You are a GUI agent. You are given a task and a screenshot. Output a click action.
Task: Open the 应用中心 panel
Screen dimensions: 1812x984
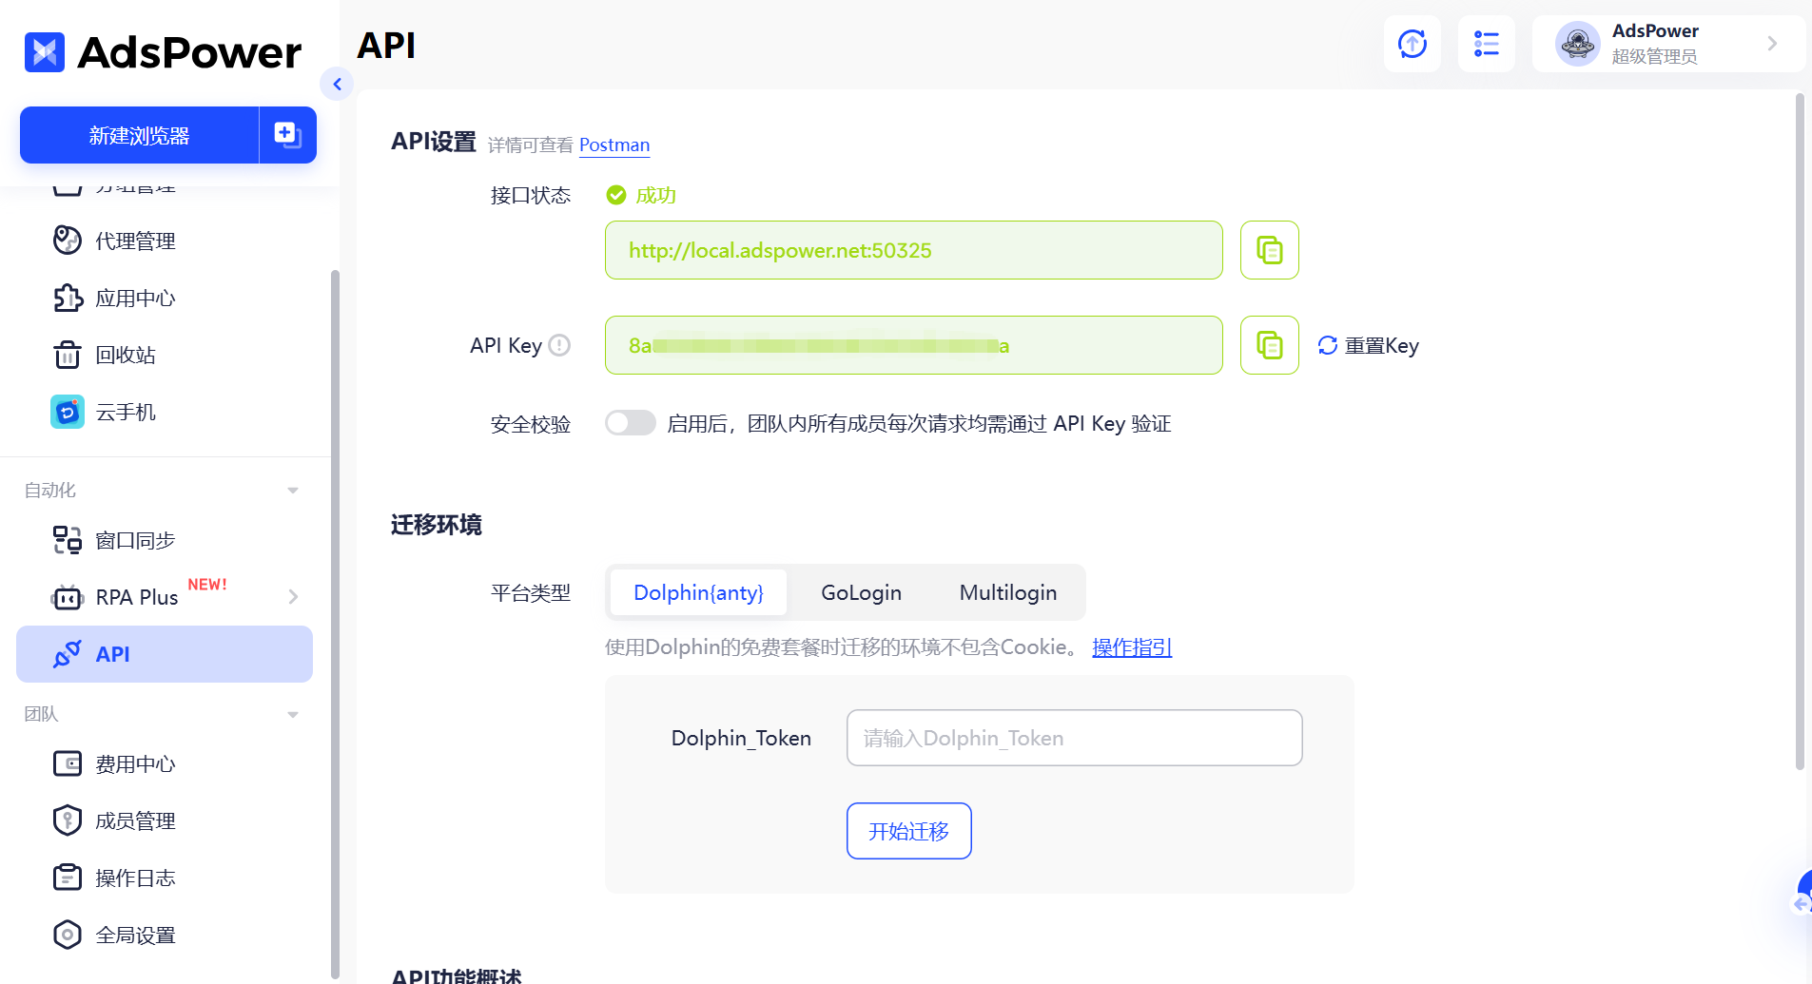coord(135,298)
